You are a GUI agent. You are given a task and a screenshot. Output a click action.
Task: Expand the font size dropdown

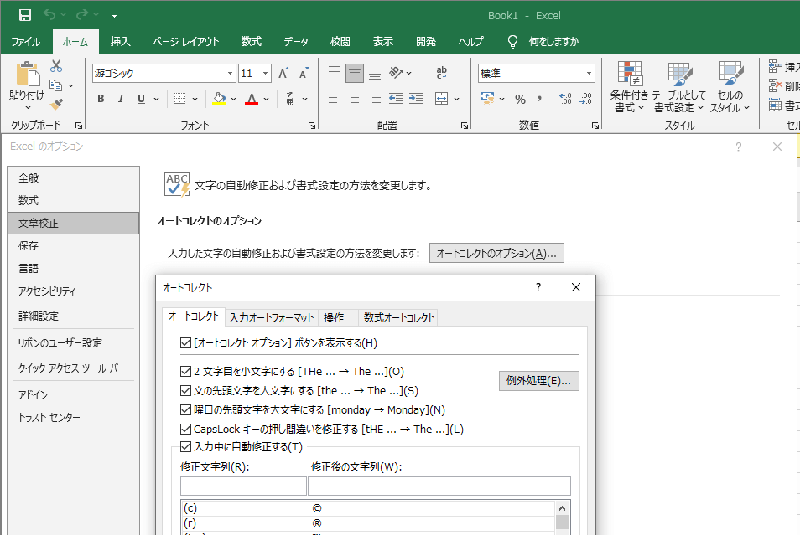click(x=267, y=74)
